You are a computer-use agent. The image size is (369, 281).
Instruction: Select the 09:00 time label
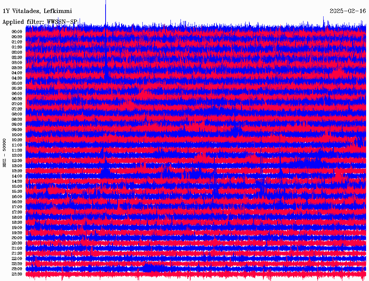tap(17, 125)
